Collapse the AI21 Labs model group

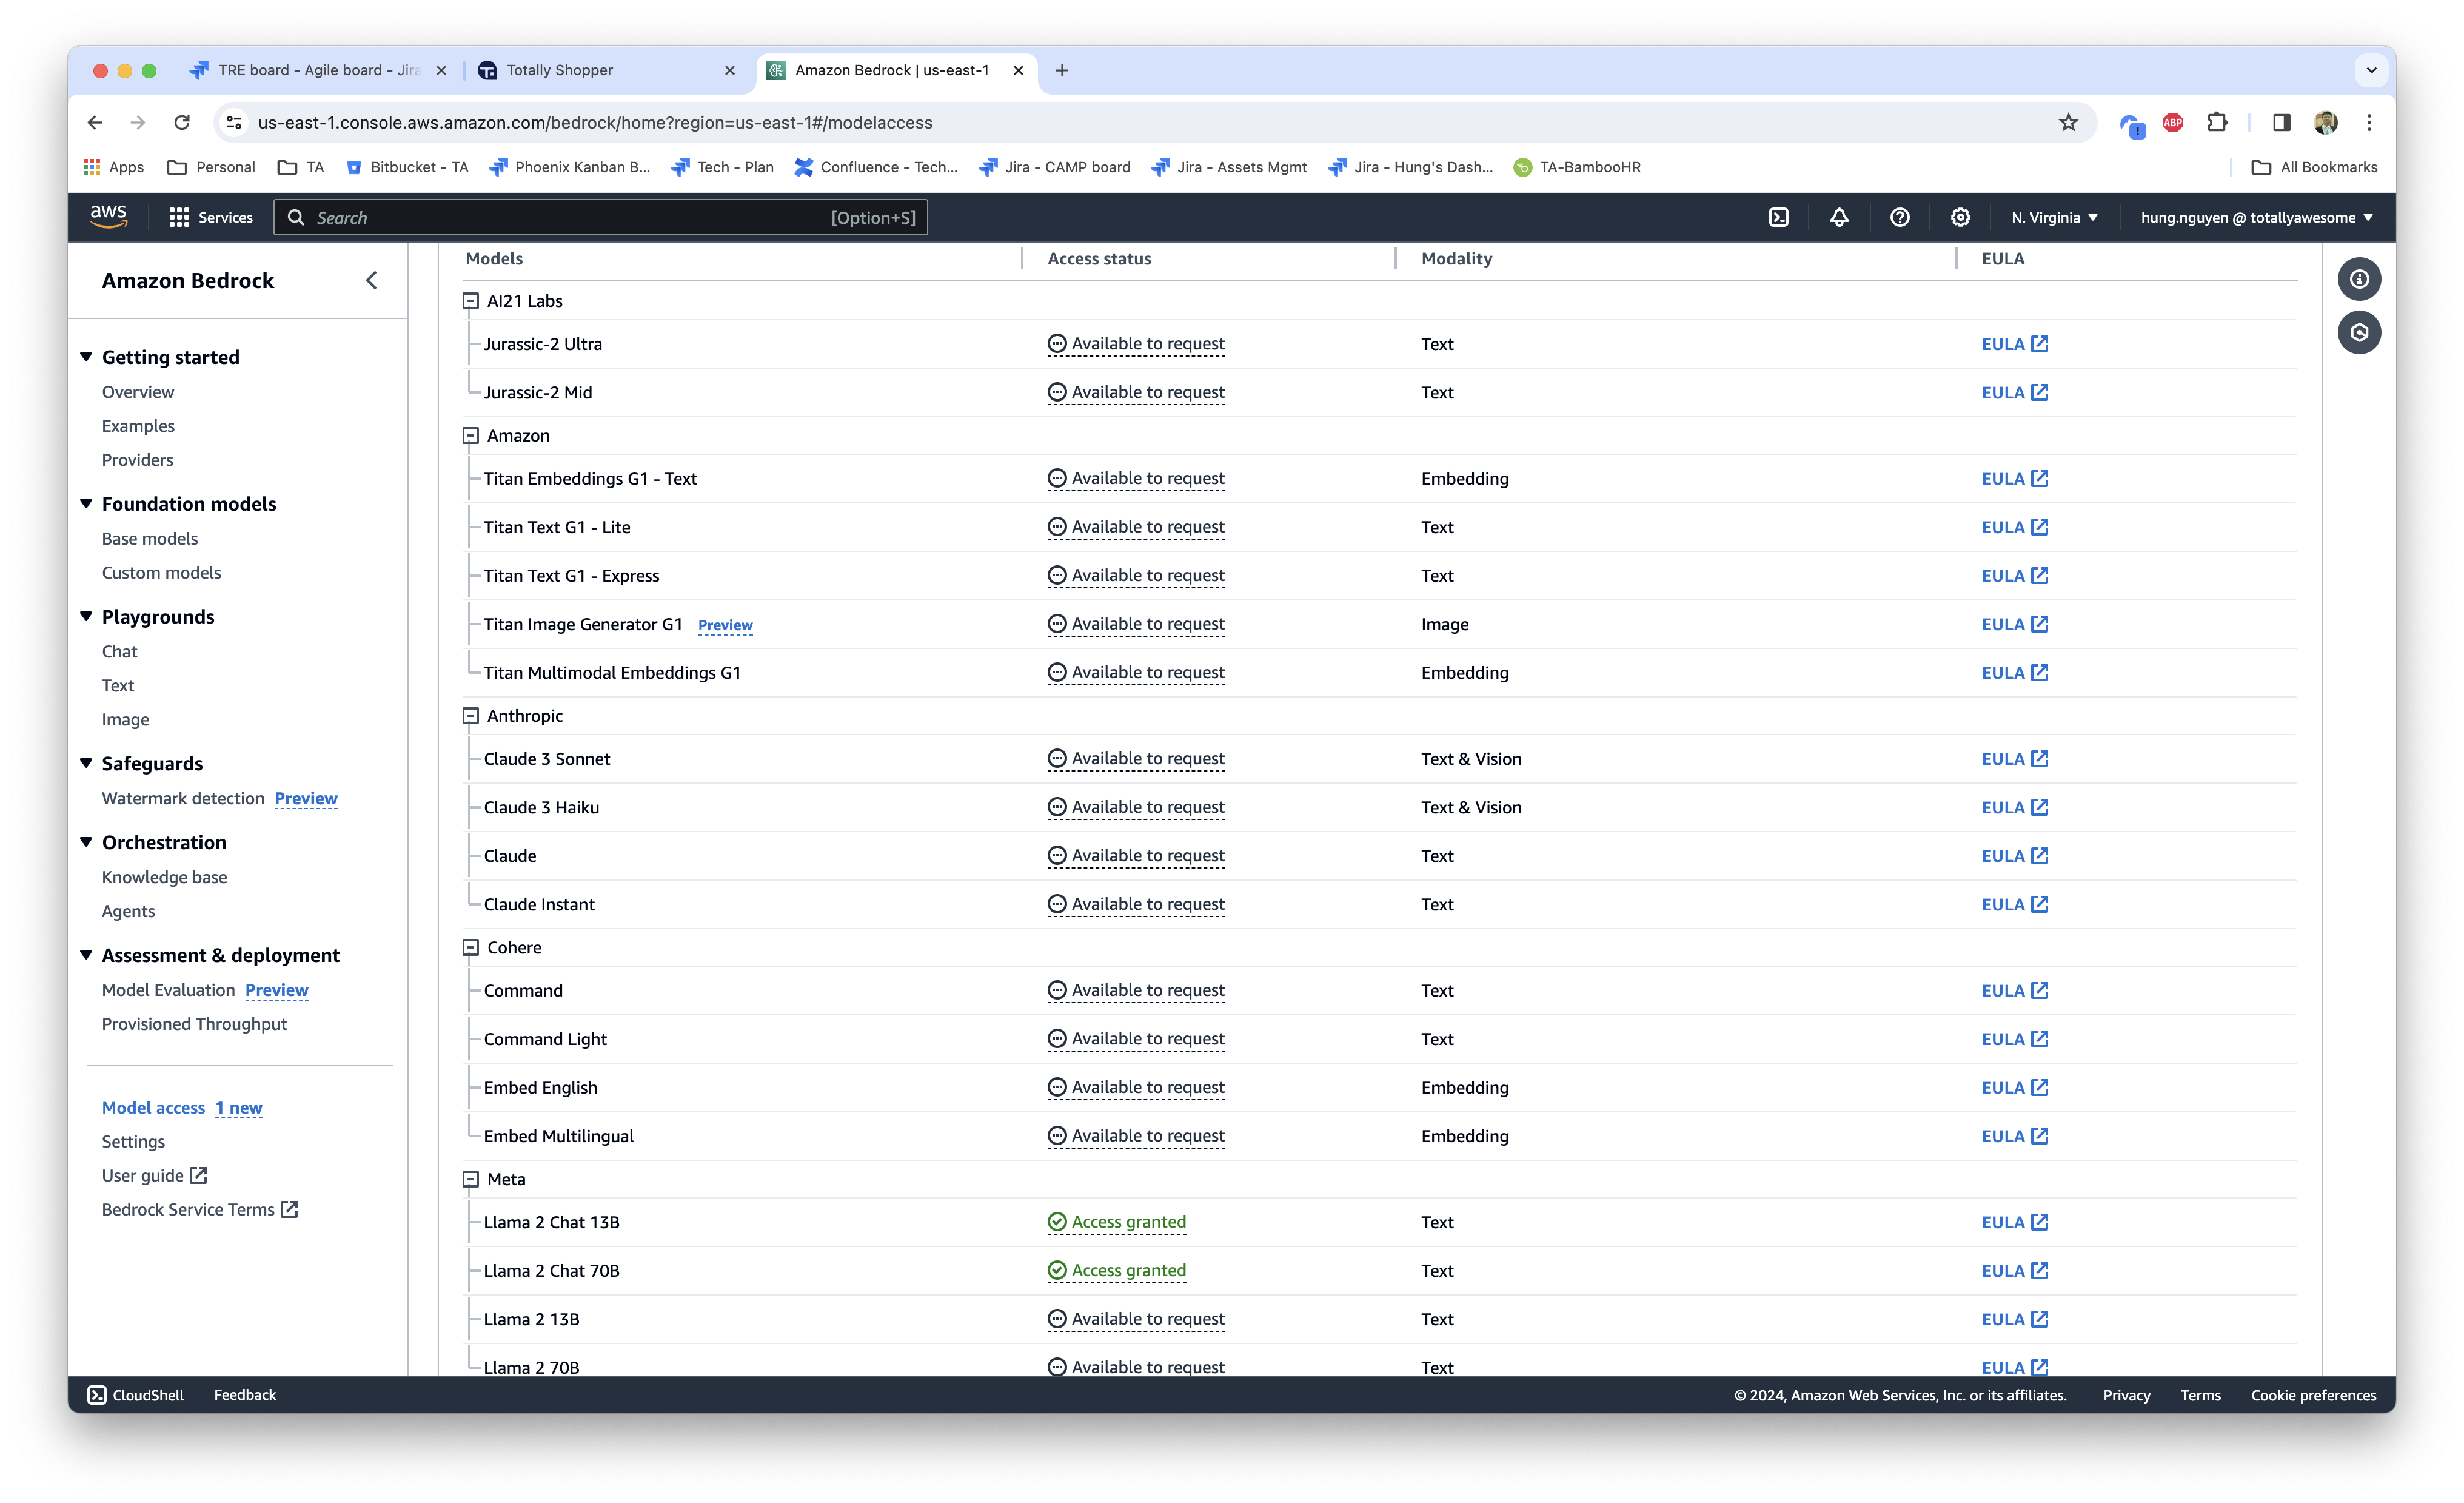click(x=471, y=301)
